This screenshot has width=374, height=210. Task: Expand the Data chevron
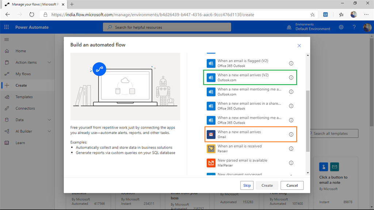49,120
